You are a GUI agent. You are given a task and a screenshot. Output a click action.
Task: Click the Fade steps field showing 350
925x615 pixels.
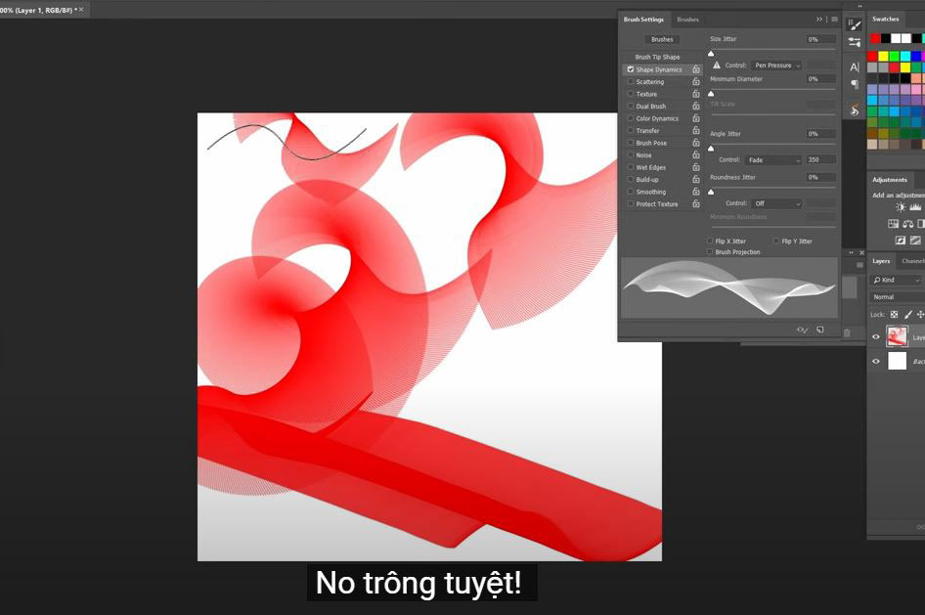tap(821, 159)
